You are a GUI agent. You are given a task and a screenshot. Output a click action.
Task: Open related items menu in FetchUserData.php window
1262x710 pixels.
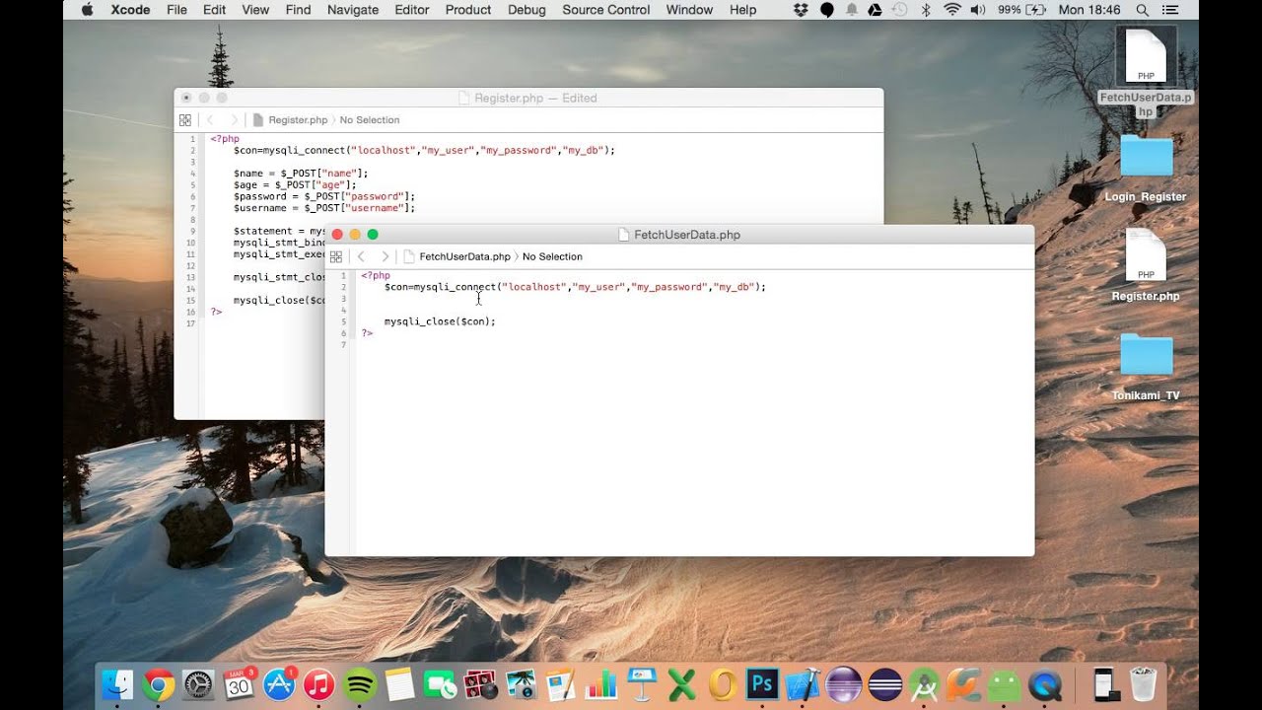(335, 256)
